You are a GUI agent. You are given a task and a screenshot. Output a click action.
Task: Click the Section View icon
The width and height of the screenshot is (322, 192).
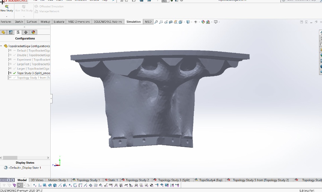click(171, 22)
